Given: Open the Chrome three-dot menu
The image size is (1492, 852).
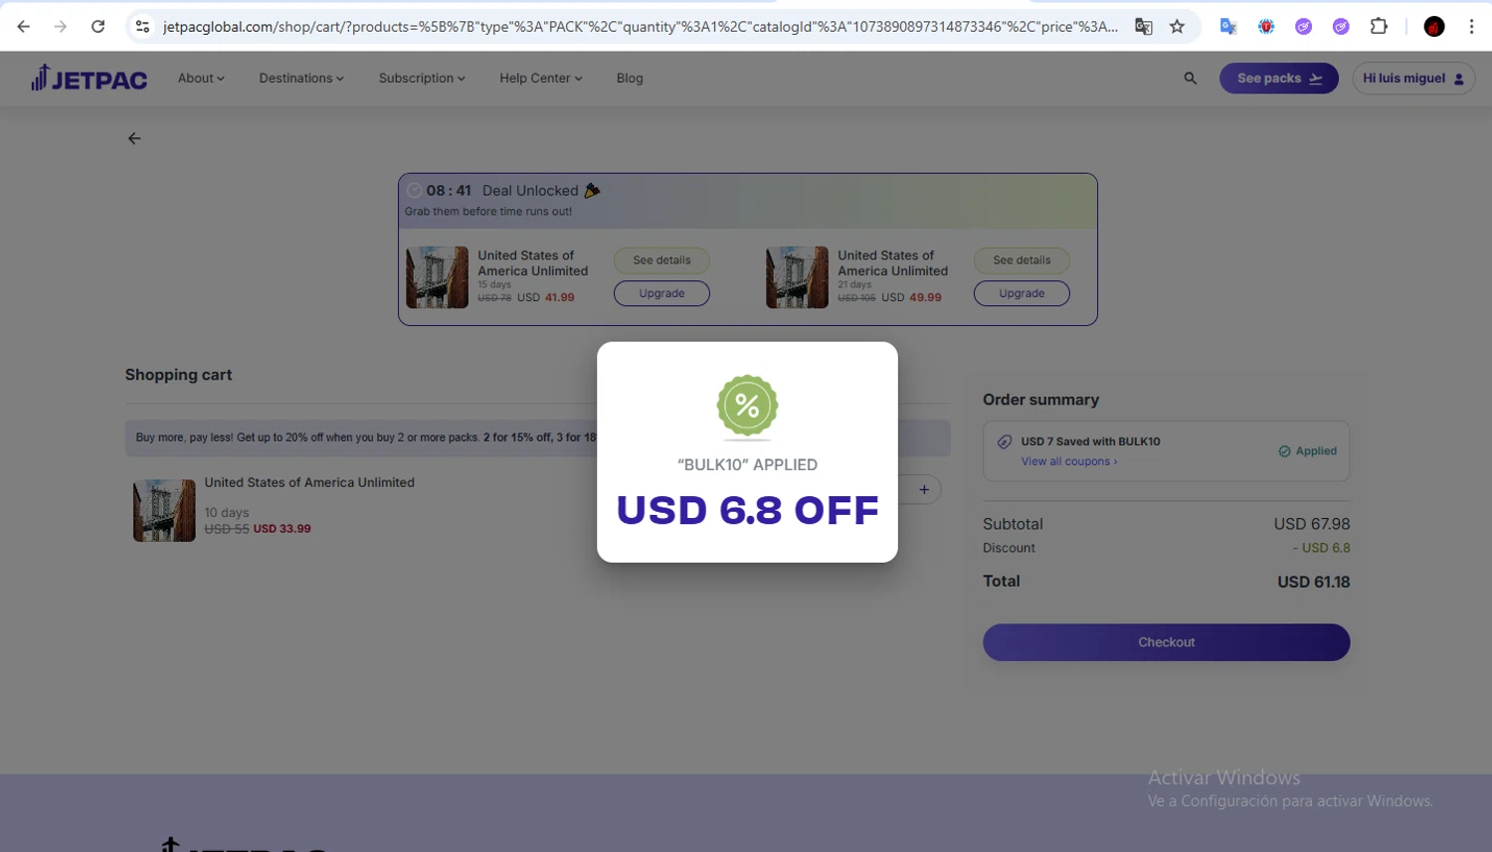Looking at the screenshot, I should (x=1471, y=27).
